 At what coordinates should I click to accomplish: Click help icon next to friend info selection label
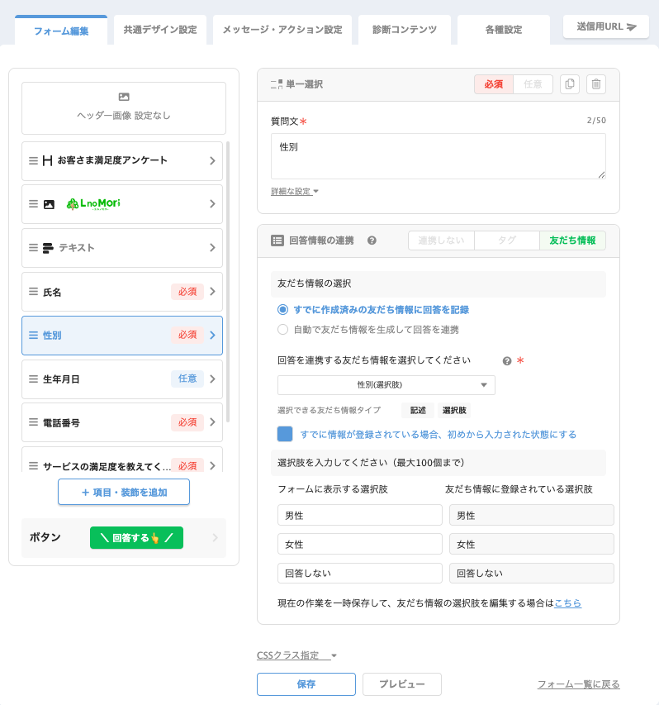(x=507, y=361)
